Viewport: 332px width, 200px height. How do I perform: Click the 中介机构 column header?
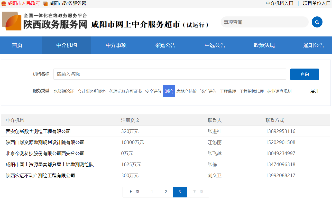15,120
